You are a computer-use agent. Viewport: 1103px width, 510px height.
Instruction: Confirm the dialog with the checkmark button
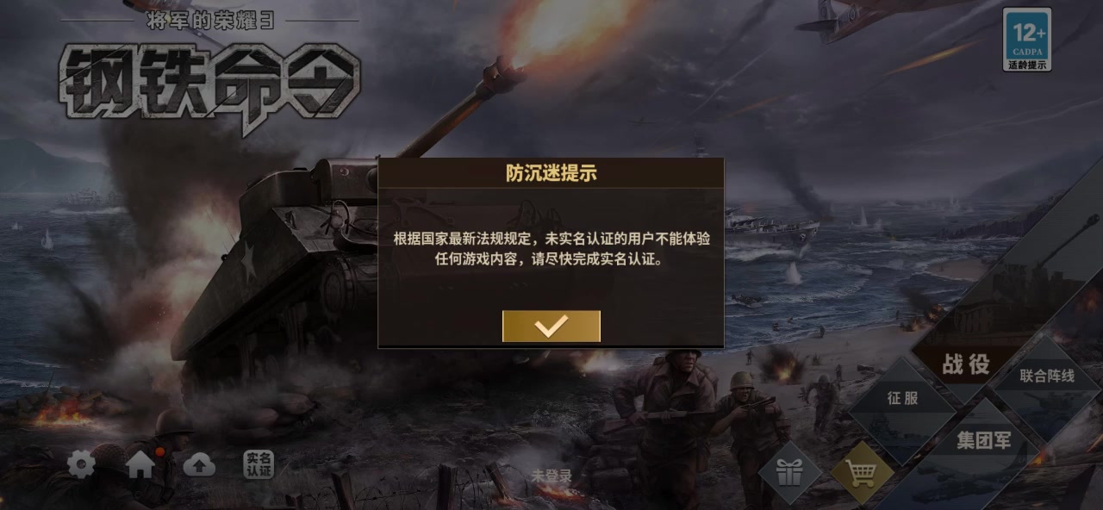click(551, 326)
